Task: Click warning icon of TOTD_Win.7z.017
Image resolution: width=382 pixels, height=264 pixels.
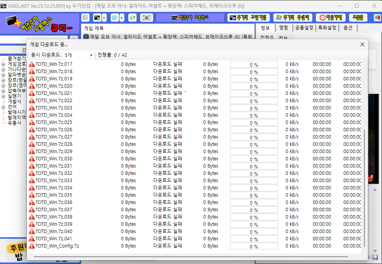Action: [32, 64]
